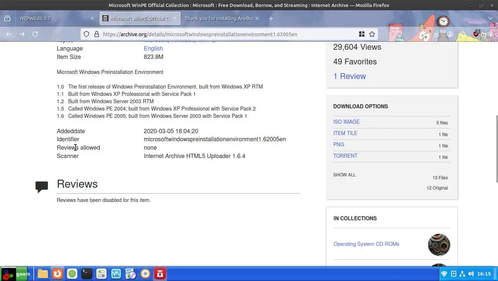The image size is (498, 281).
Task: Click the Reviews speech bubble icon
Action: coord(42,187)
